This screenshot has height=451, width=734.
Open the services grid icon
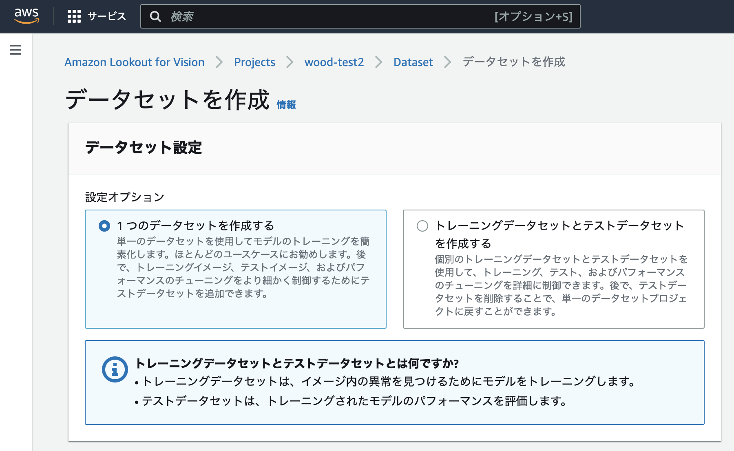(x=74, y=16)
